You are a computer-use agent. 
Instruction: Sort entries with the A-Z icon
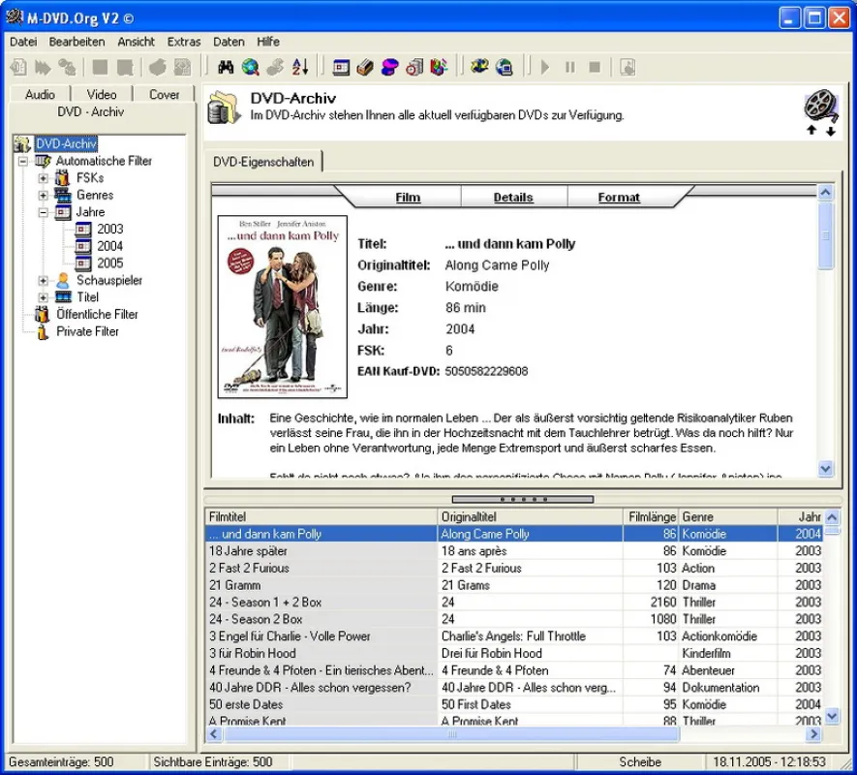tap(300, 67)
